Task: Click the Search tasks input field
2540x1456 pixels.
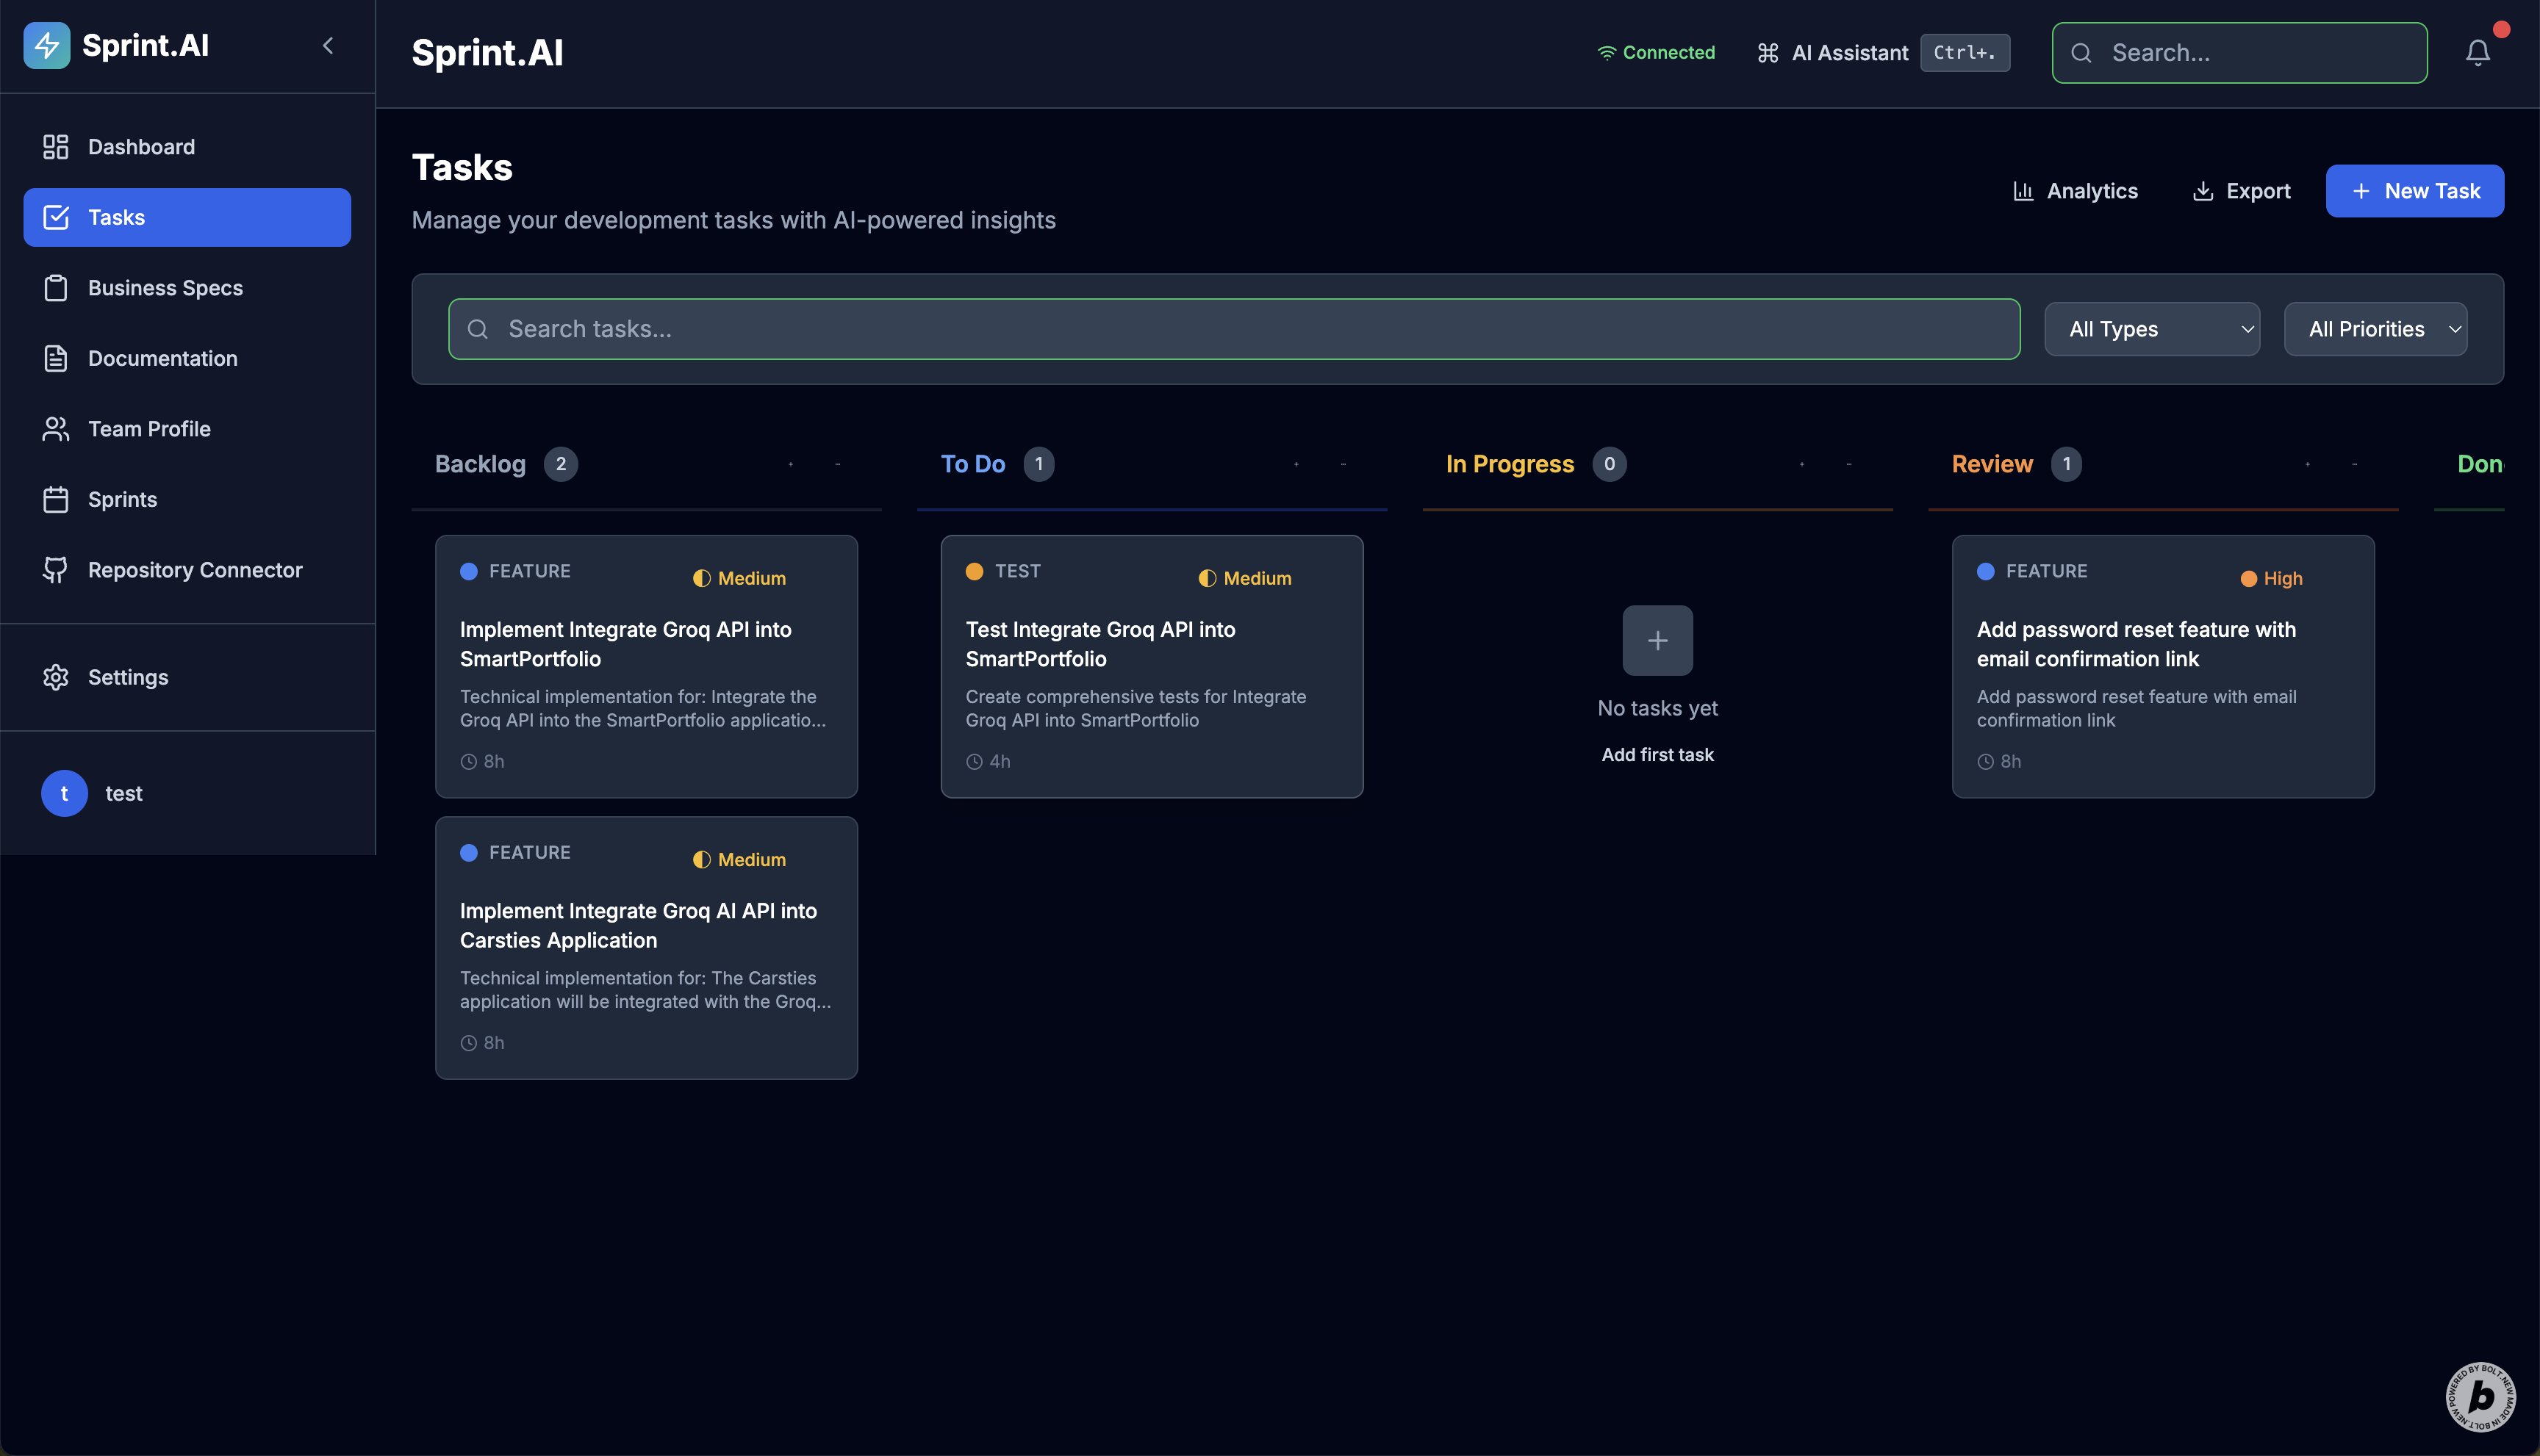Action: pos(1233,329)
